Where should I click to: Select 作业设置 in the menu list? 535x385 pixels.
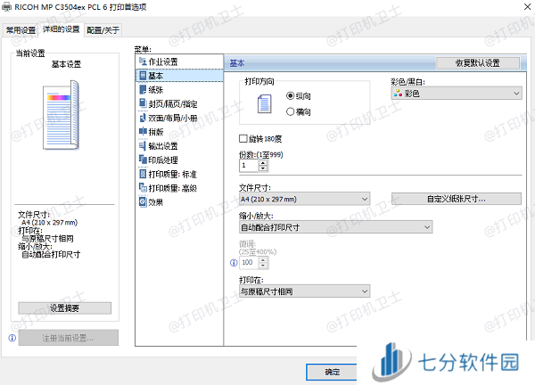179,61
